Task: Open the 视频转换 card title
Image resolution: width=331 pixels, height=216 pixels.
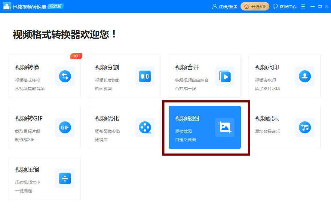Action: (x=27, y=68)
